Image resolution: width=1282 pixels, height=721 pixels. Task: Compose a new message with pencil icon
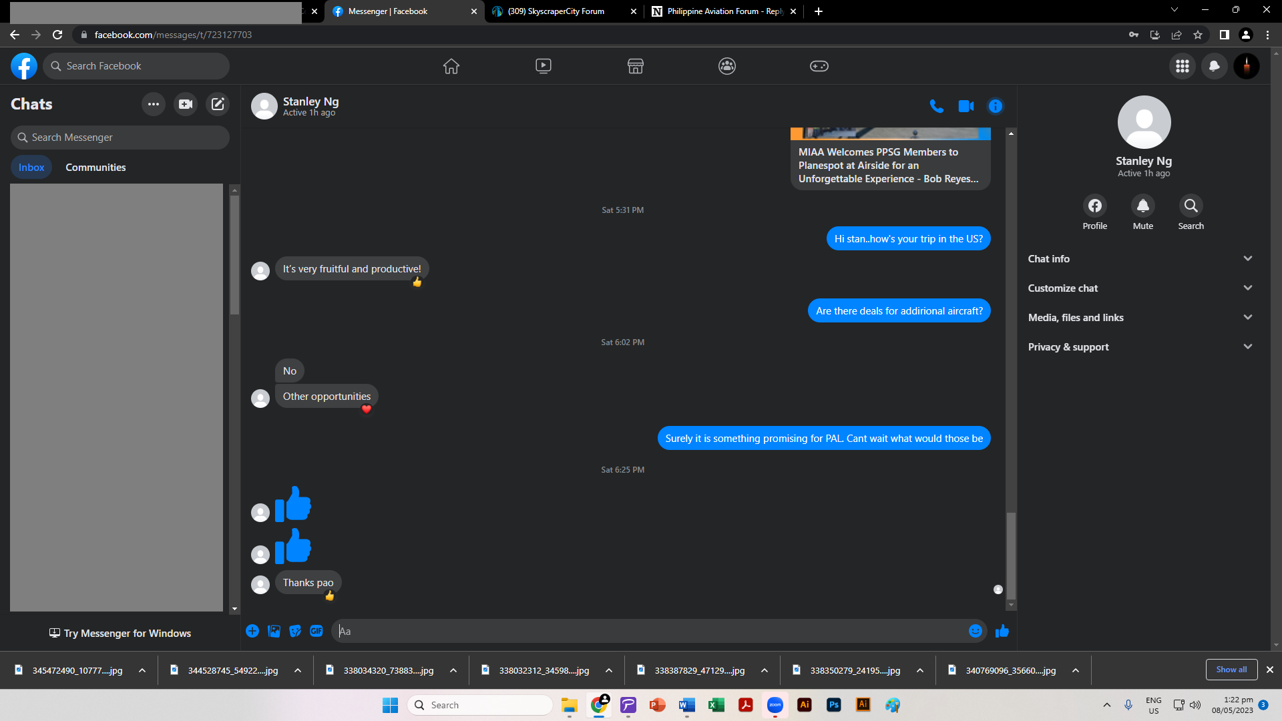[218, 104]
